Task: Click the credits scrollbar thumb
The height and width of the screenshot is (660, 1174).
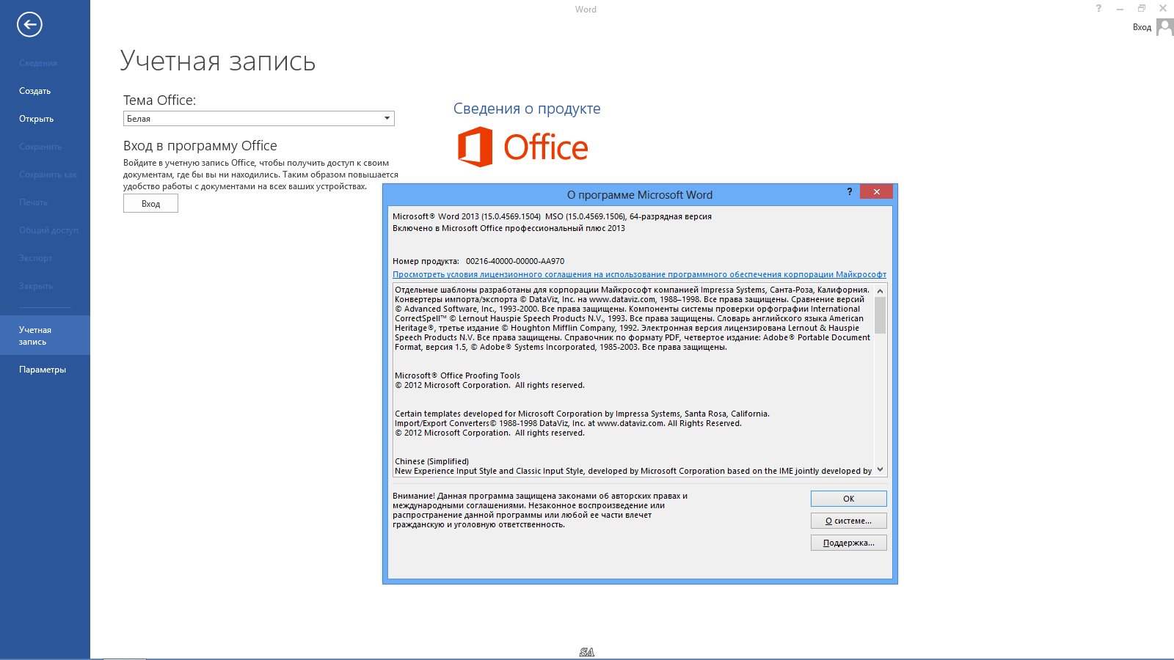Action: [x=880, y=315]
